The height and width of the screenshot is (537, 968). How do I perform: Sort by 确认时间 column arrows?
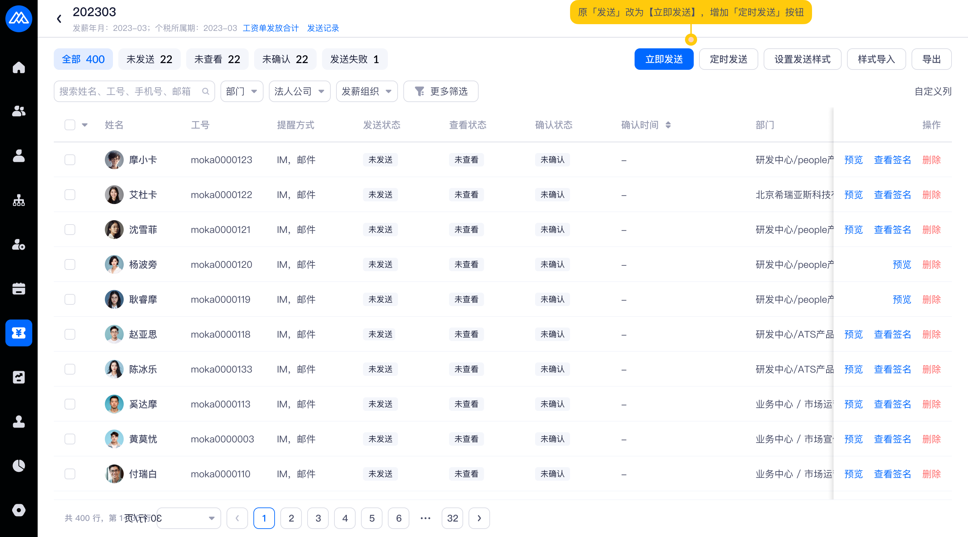668,125
